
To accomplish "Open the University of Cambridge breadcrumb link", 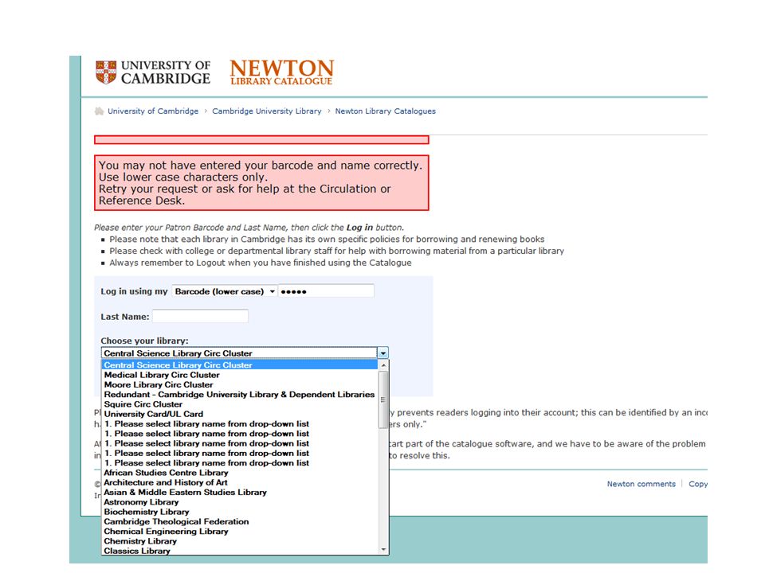I will [153, 111].
